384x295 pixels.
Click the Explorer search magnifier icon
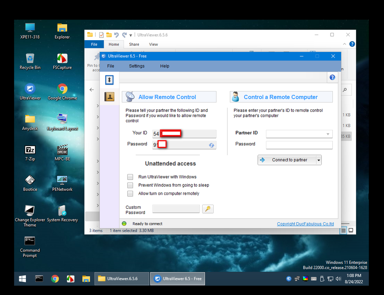pos(345,90)
